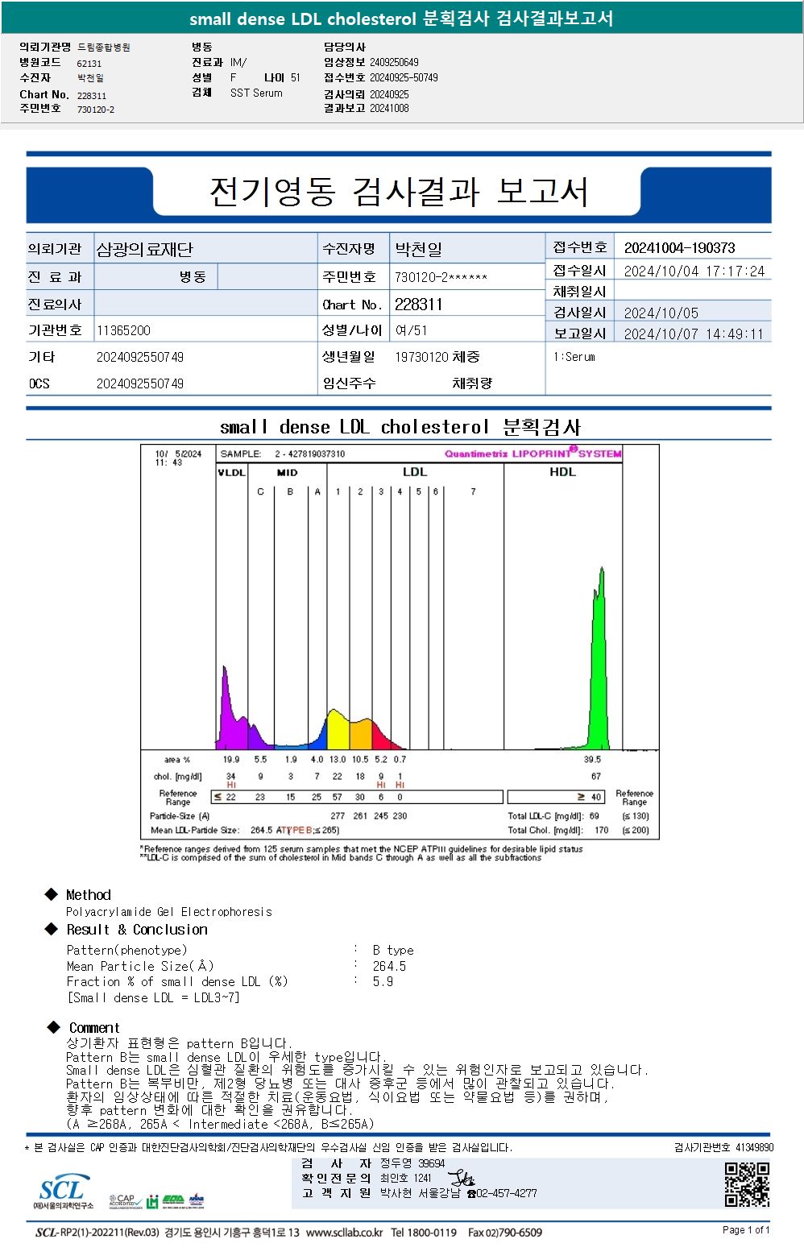
Task: Click the Lipoprint System title text
Action: (533, 454)
